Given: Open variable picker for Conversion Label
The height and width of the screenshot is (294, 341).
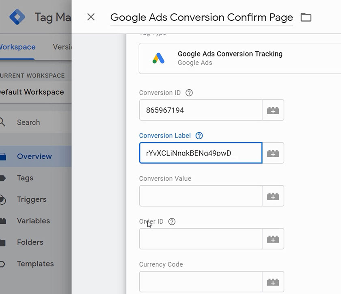Looking at the screenshot, I should pyautogui.click(x=273, y=153).
